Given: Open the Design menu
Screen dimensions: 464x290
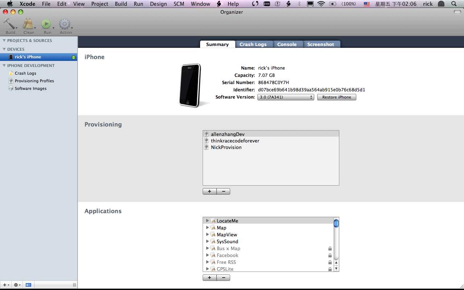Looking at the screenshot, I should pyautogui.click(x=158, y=4).
